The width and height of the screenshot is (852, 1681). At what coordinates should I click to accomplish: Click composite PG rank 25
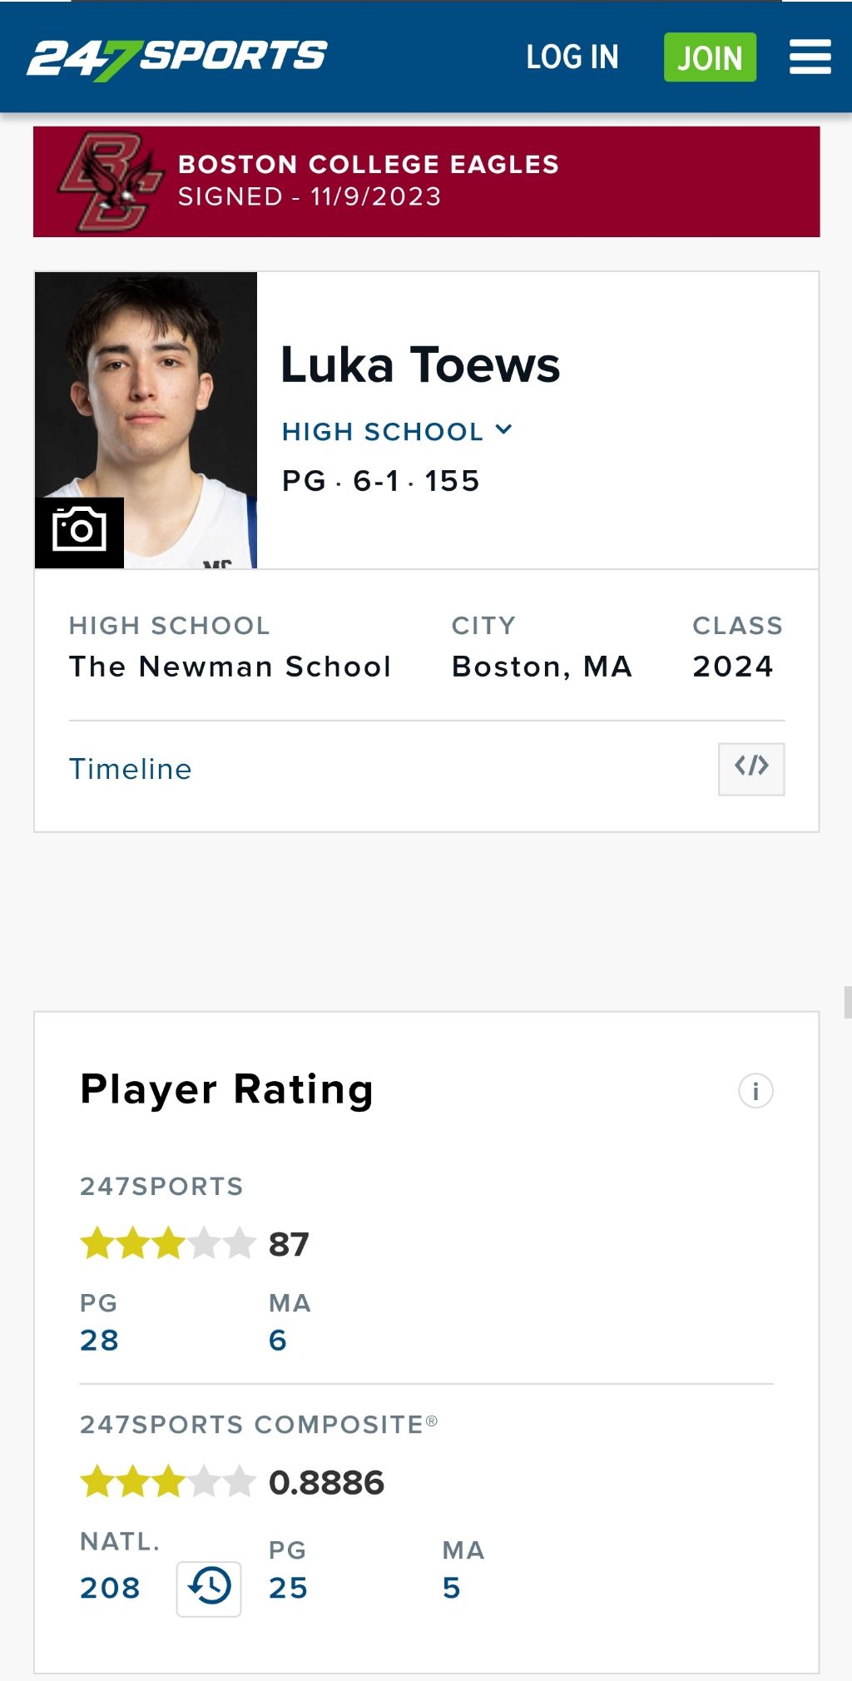pos(288,1588)
